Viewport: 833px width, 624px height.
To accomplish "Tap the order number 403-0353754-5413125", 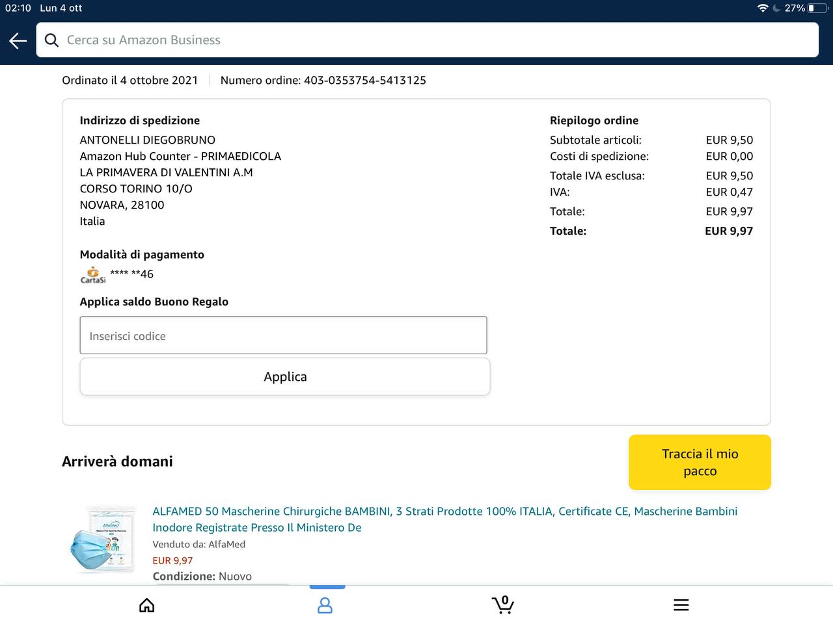I will (x=364, y=81).
